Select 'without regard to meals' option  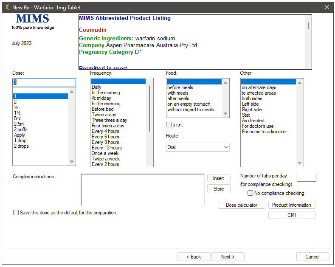pos(194,110)
